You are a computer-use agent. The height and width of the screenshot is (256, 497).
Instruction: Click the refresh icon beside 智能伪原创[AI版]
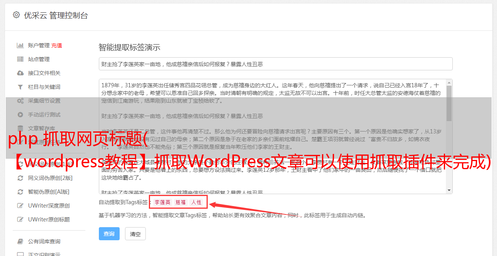coord(20,192)
